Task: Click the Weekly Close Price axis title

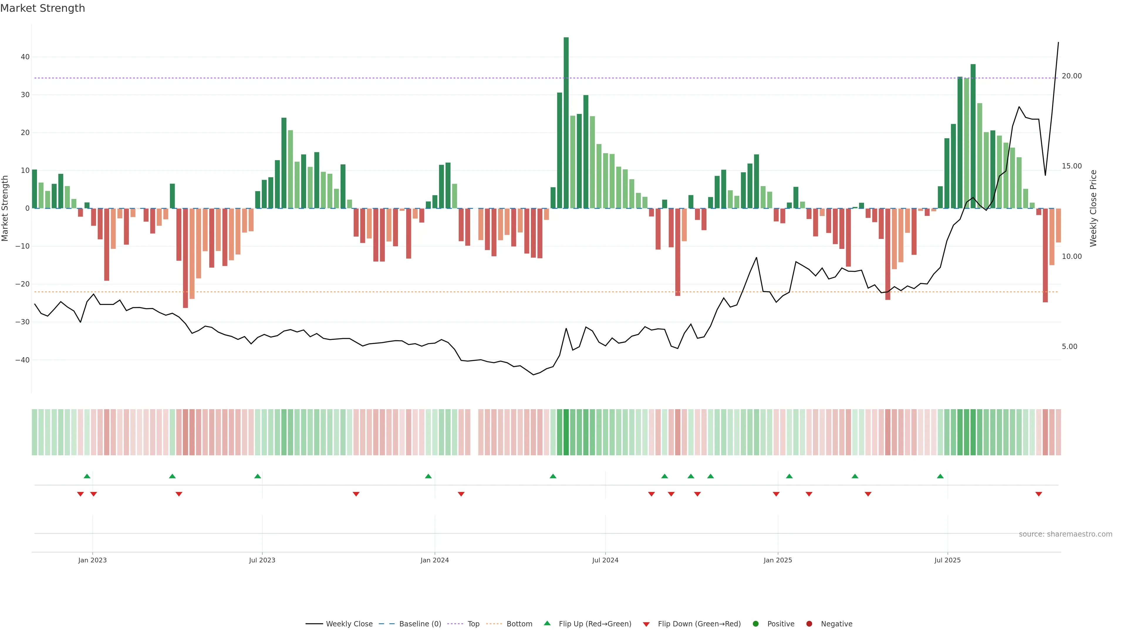Action: 1093,208
